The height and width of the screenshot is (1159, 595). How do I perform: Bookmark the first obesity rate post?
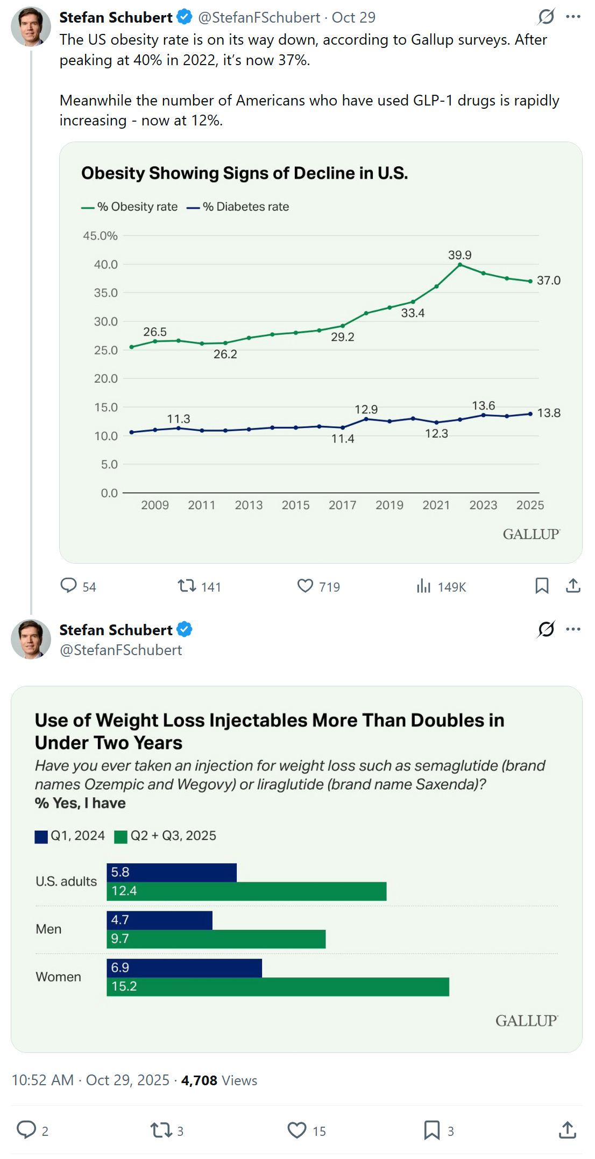point(542,586)
